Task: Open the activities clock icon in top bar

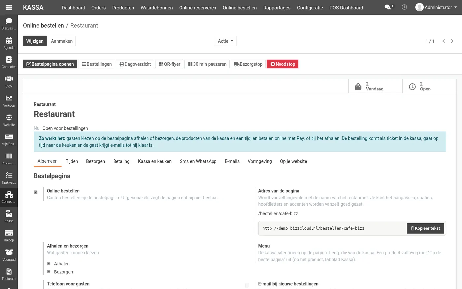Action: 404,7
